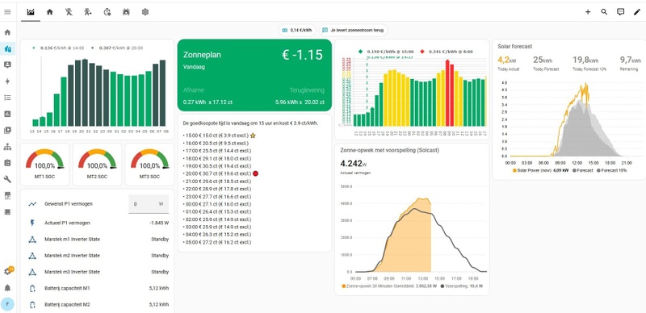Click the 4.242 W Actueel vermogen value
Image resolution: width=646 pixels, height=313 pixels.
[x=354, y=163]
